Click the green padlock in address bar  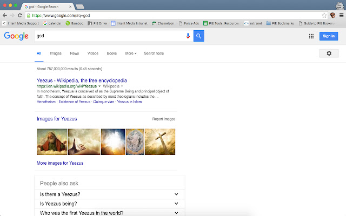pos(29,16)
